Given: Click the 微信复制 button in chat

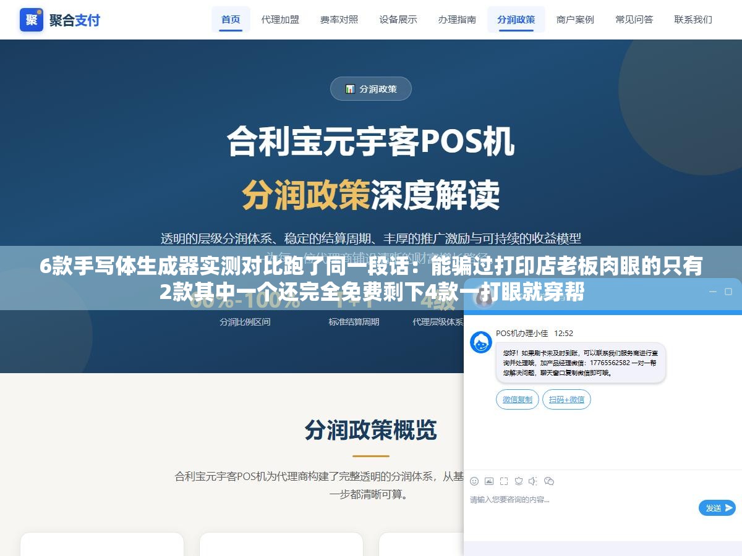Looking at the screenshot, I should point(518,399).
